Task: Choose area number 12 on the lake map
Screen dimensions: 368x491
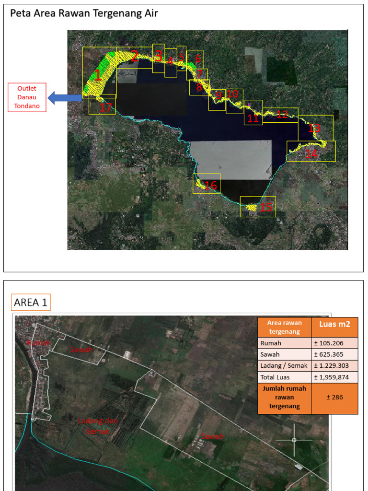Action: click(x=282, y=114)
